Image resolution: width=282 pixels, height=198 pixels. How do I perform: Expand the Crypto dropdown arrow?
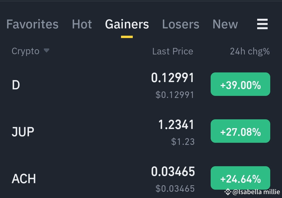pyautogui.click(x=47, y=52)
